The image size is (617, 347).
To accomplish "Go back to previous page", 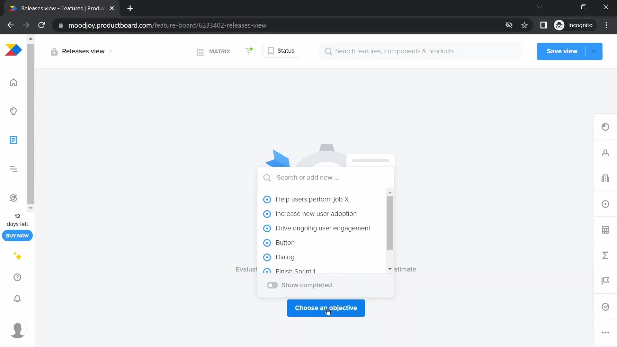I will tap(11, 25).
